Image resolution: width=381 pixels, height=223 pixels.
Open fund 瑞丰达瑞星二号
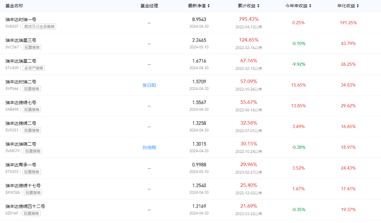(x=21, y=61)
